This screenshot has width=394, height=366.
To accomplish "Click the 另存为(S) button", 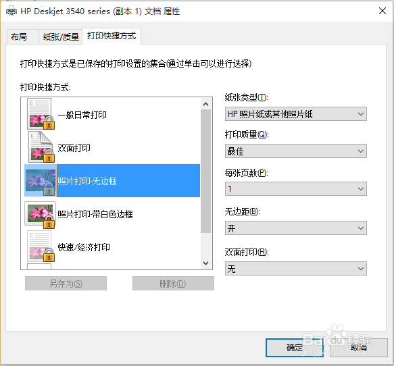I will click(66, 284).
